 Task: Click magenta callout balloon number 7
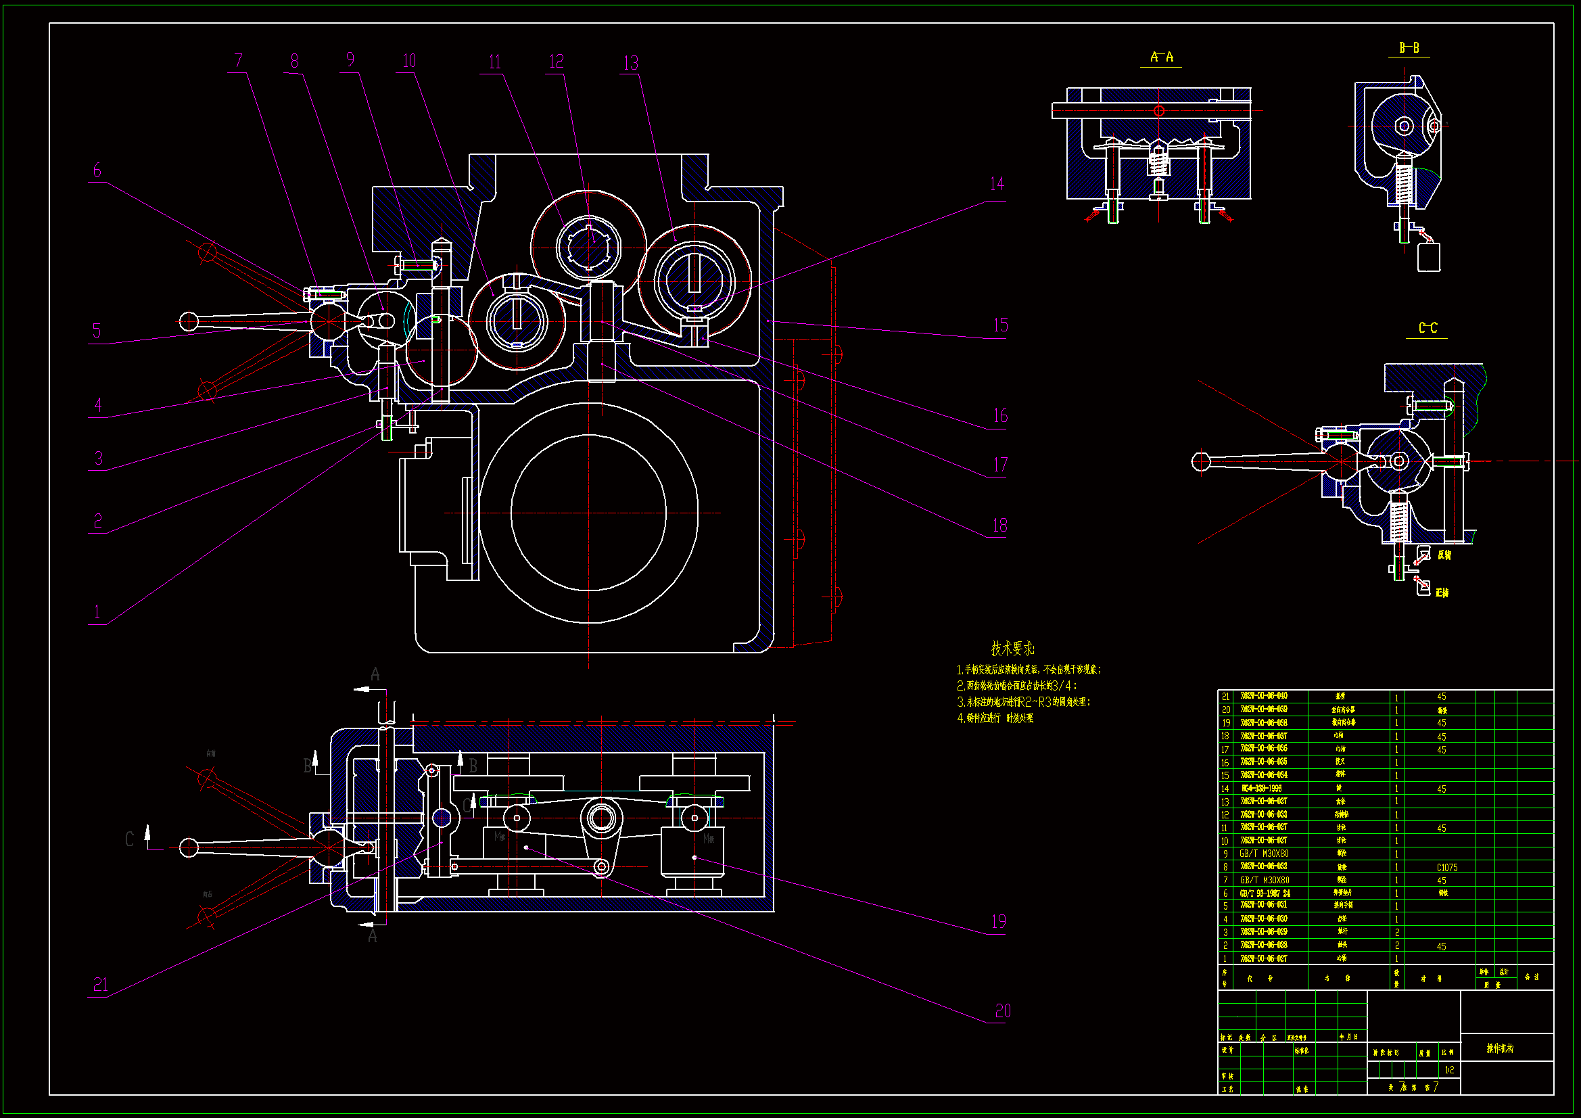coord(238,61)
